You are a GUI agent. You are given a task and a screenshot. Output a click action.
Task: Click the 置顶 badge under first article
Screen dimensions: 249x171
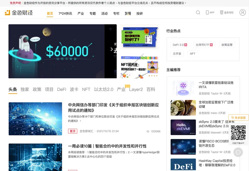pos(73,131)
